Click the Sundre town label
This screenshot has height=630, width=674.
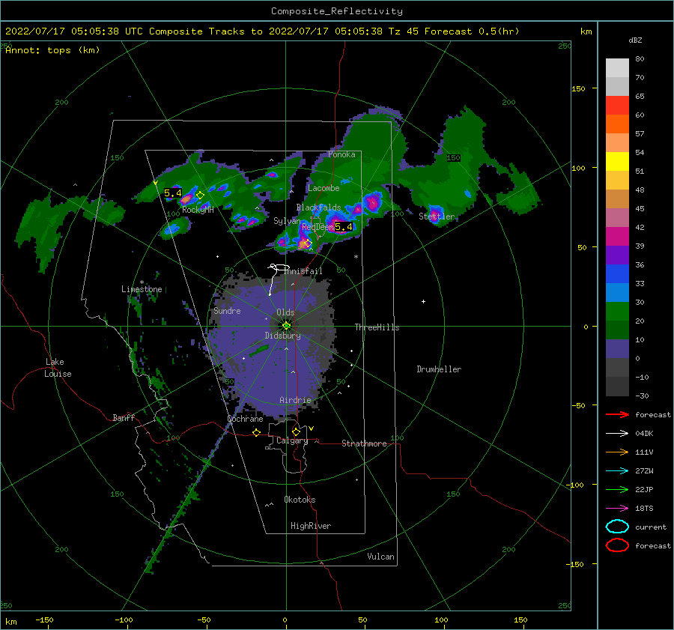point(227,311)
